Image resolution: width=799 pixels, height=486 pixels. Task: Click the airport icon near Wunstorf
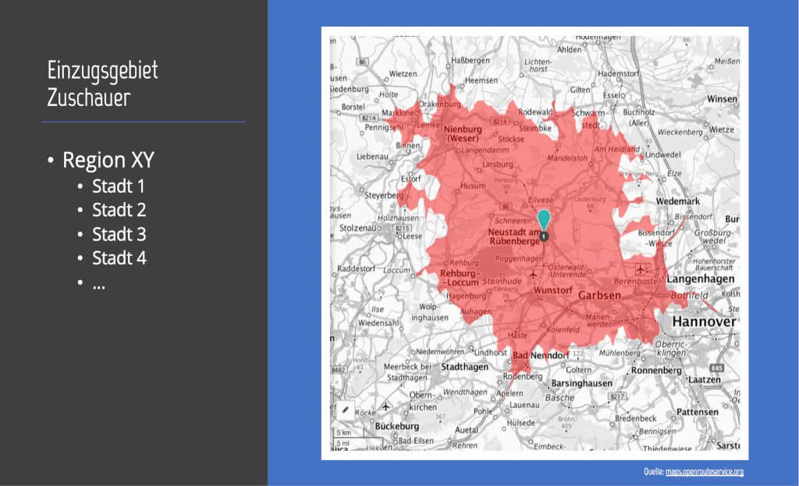click(534, 275)
